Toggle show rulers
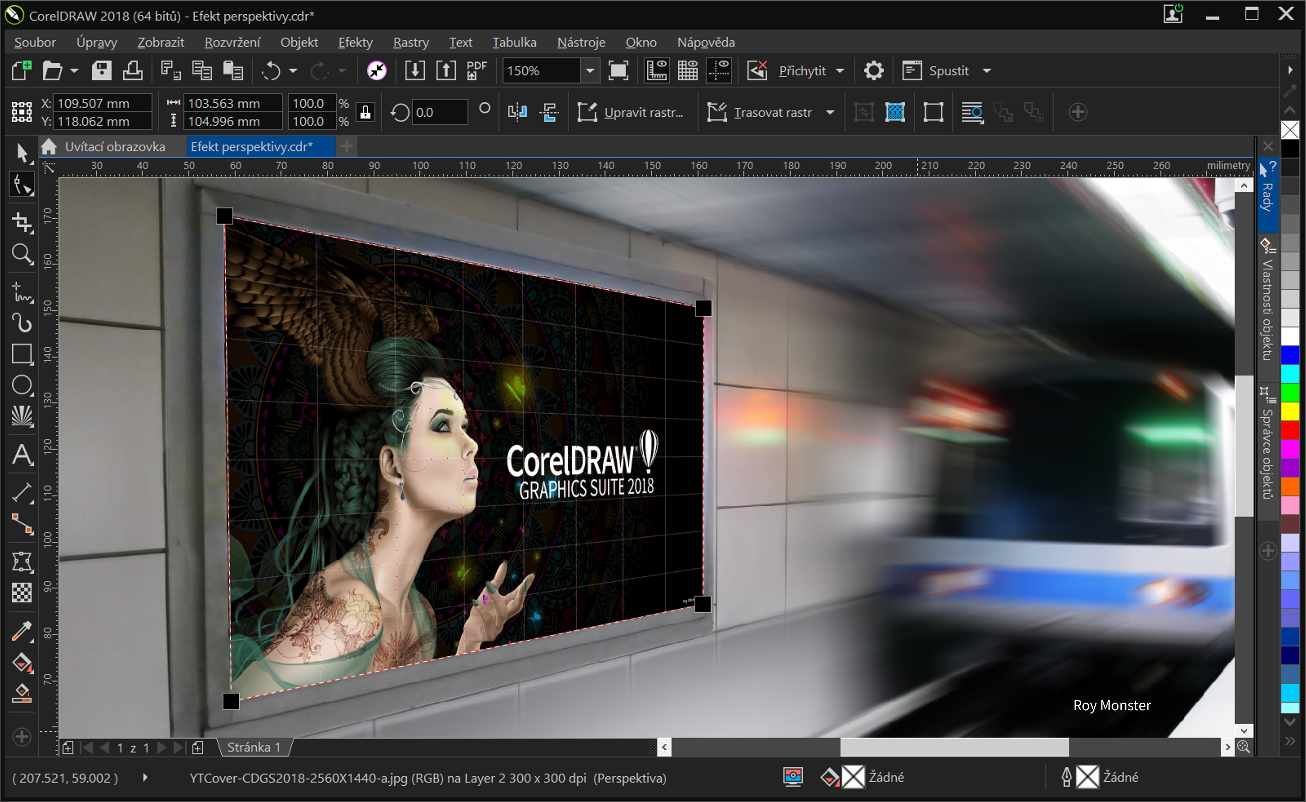Screen dimensions: 1306x802 click(657, 71)
